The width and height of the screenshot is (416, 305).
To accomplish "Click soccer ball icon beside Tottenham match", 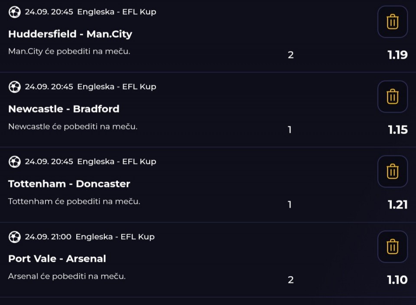I will 15,162.
